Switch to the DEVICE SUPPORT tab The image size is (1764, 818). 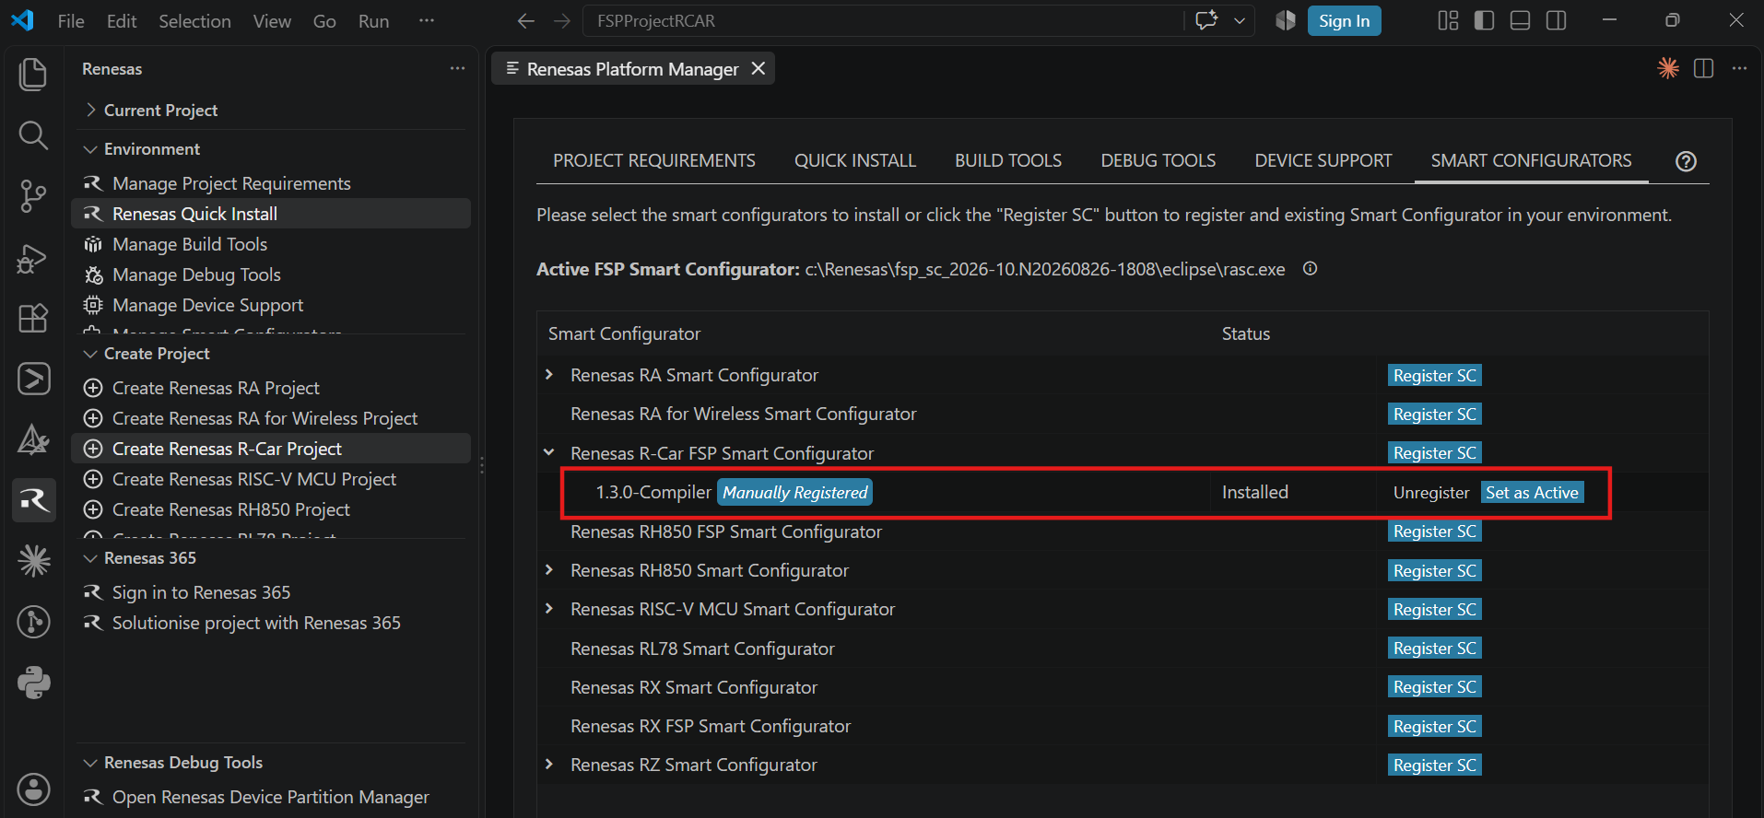(x=1323, y=160)
